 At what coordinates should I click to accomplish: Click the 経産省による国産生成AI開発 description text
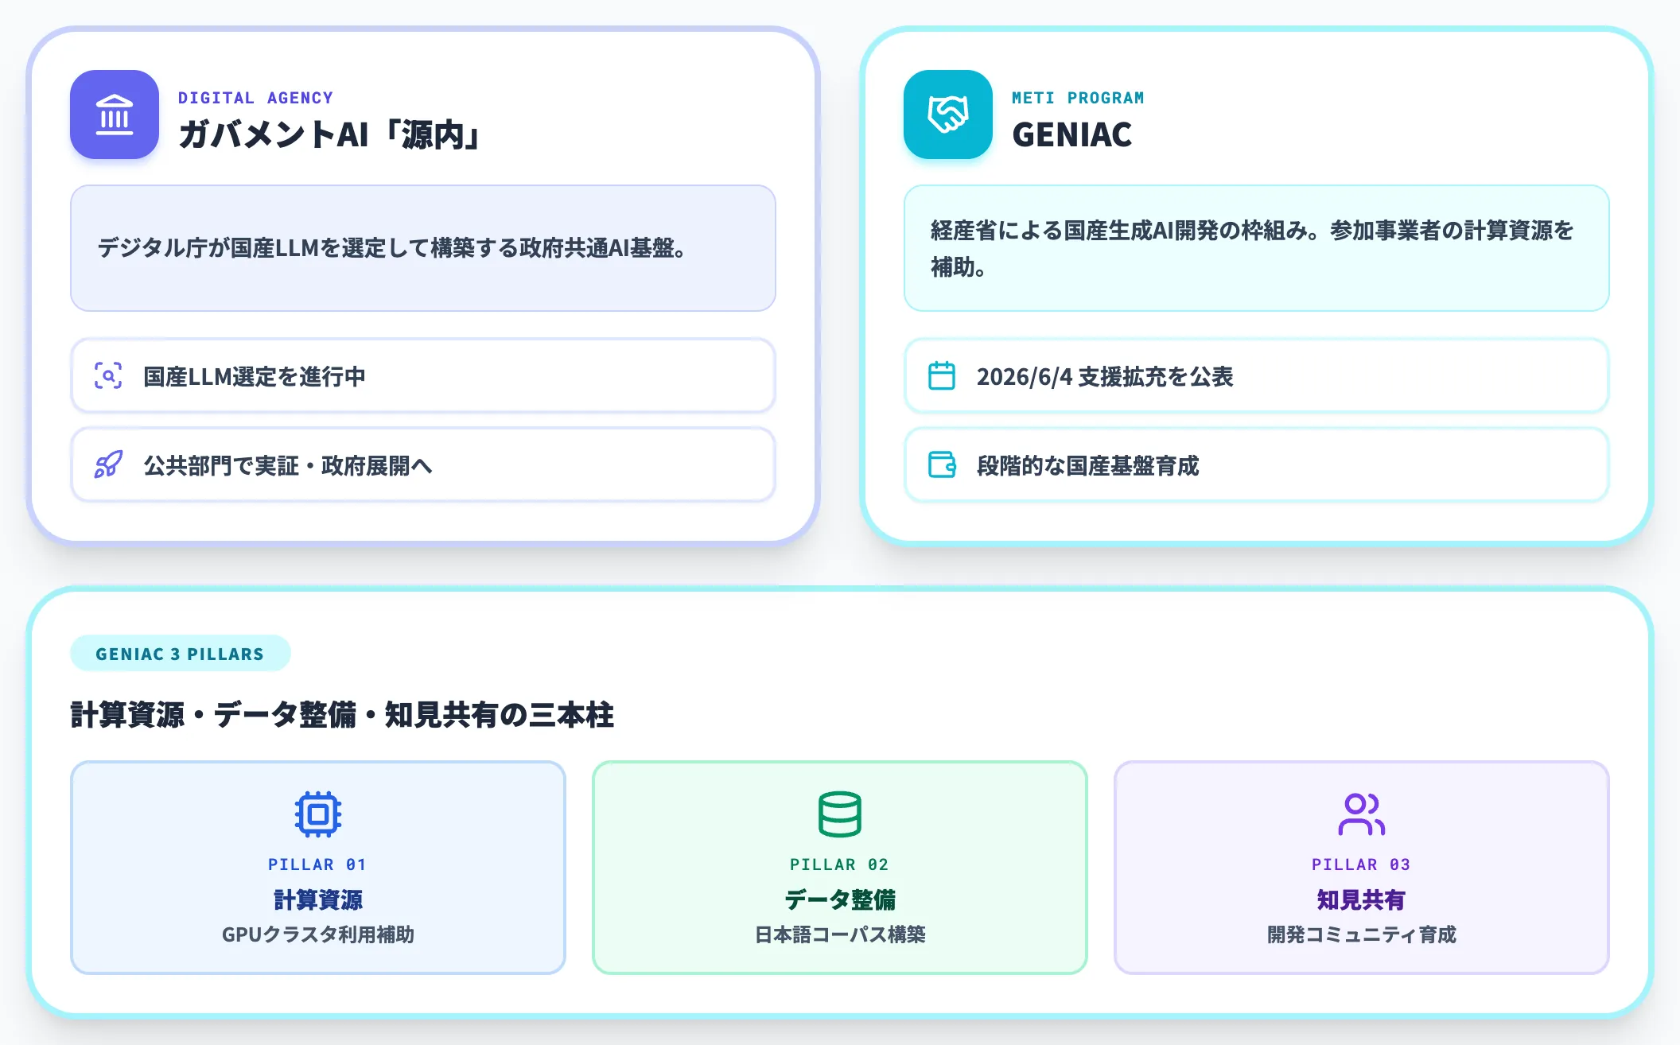[x=1252, y=248]
